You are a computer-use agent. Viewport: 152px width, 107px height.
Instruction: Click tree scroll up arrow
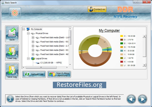70,29
